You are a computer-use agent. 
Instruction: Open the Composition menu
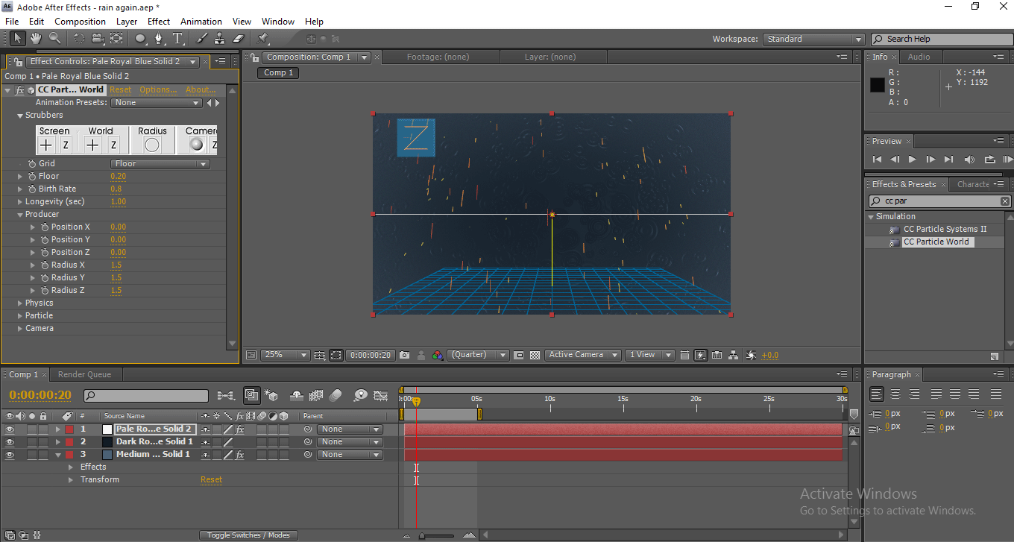(x=80, y=22)
